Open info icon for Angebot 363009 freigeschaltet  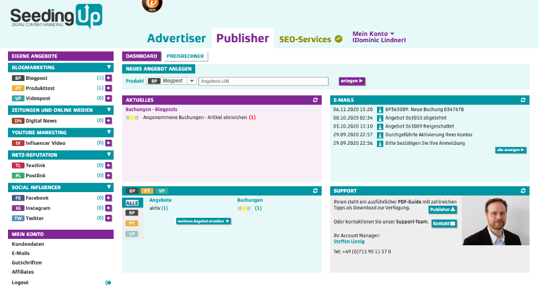[380, 127]
